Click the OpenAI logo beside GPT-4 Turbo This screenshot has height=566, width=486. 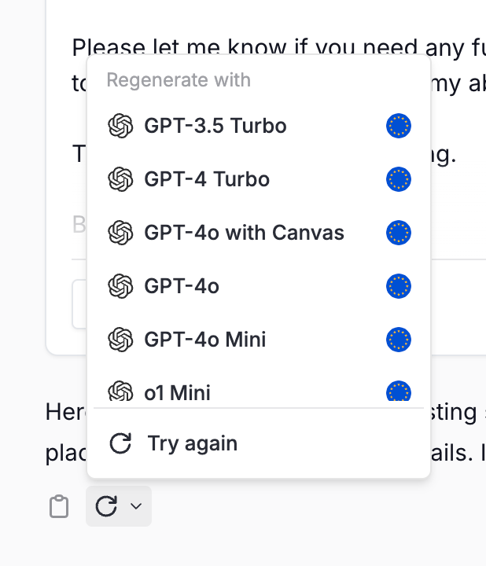(120, 179)
